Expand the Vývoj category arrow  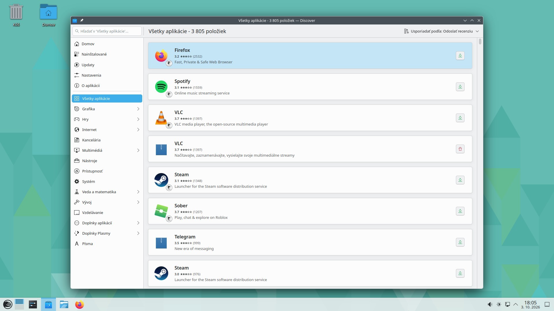(x=138, y=202)
